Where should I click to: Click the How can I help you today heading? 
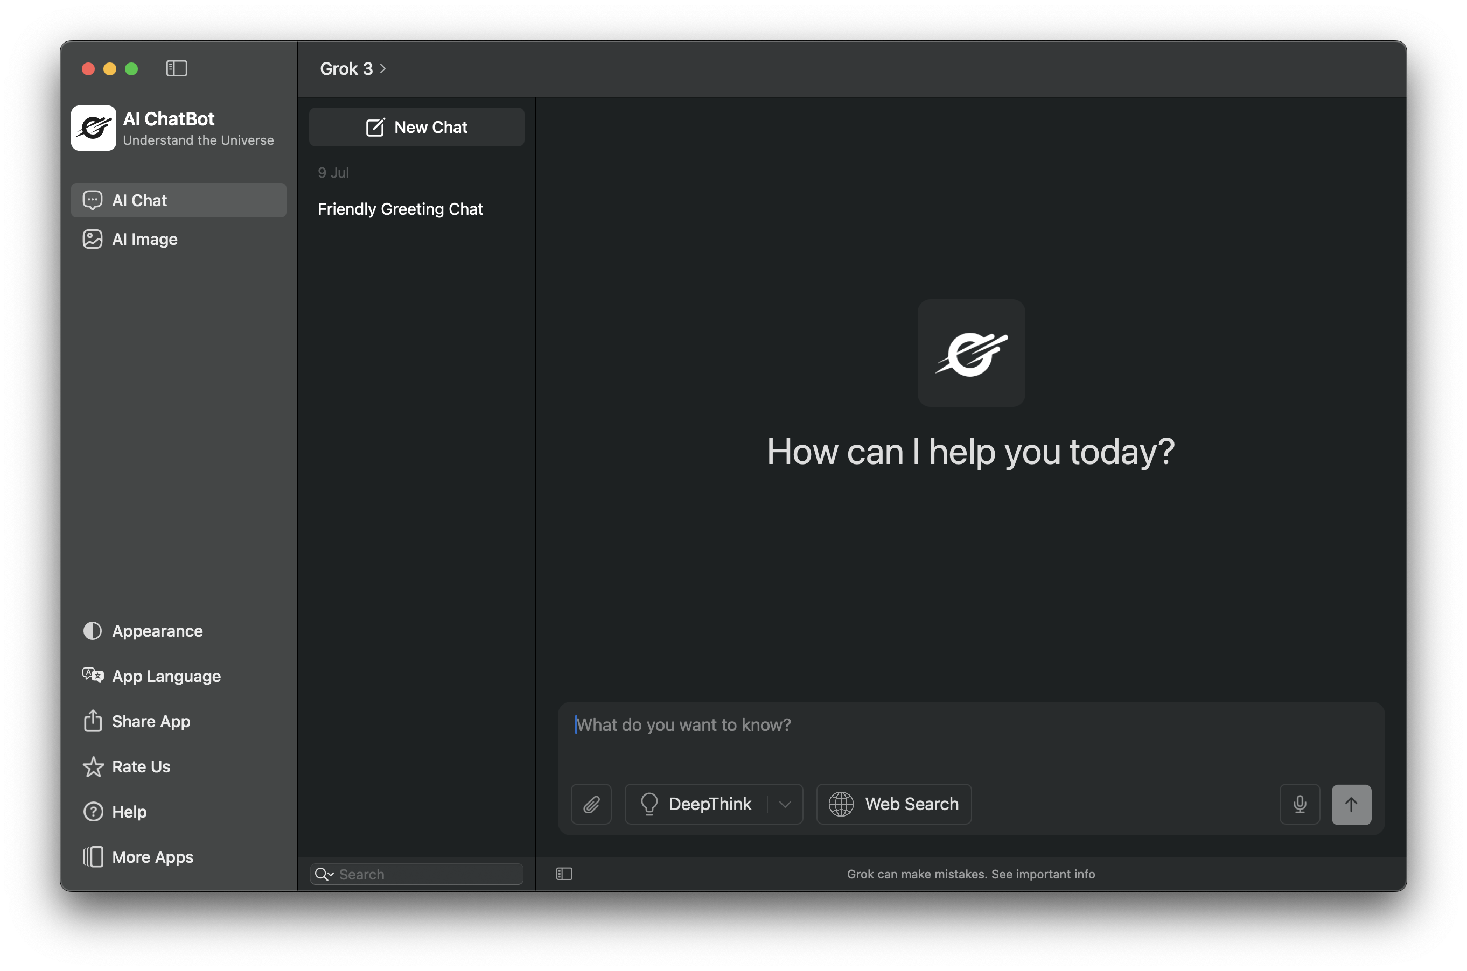click(971, 452)
